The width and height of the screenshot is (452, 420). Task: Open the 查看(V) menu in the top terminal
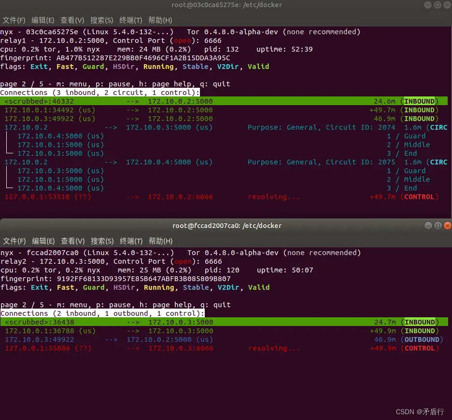point(72,20)
